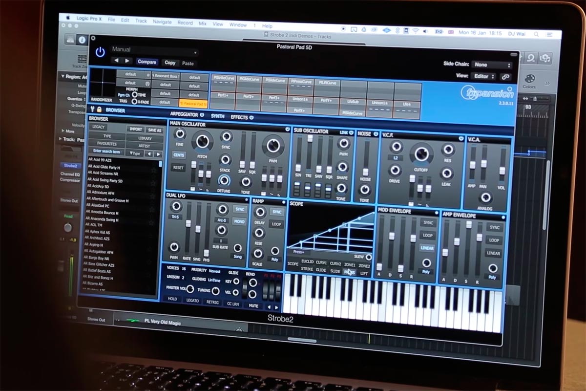586x391 pixels.
Task: Open the Tri-S LFO waveform selector
Action: click(x=175, y=217)
